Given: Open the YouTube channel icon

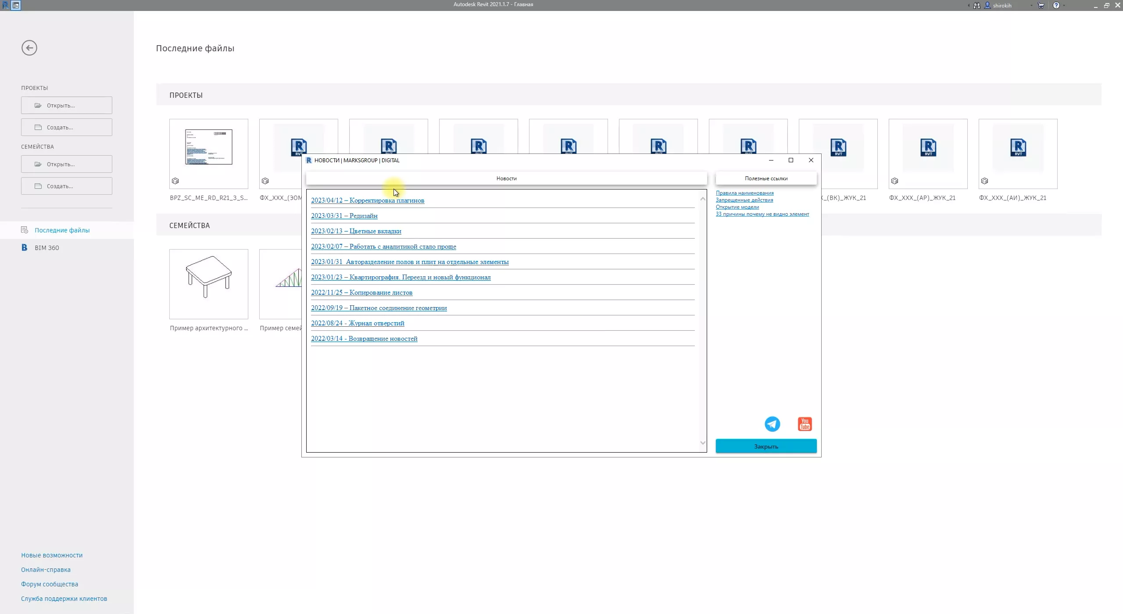Looking at the screenshot, I should point(805,424).
